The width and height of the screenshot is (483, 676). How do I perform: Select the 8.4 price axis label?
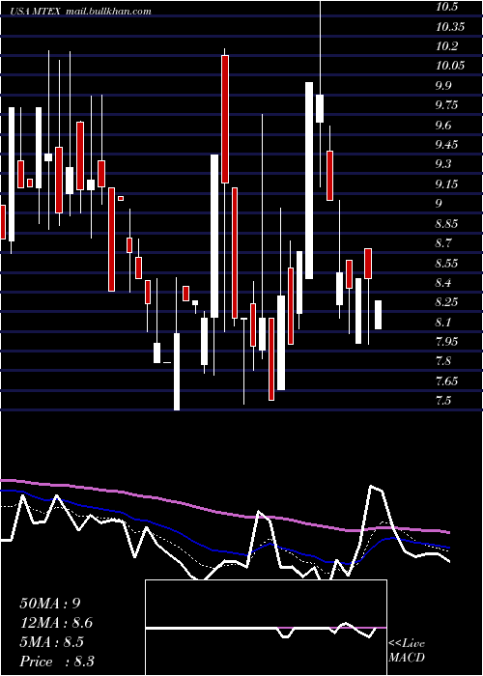point(445,283)
